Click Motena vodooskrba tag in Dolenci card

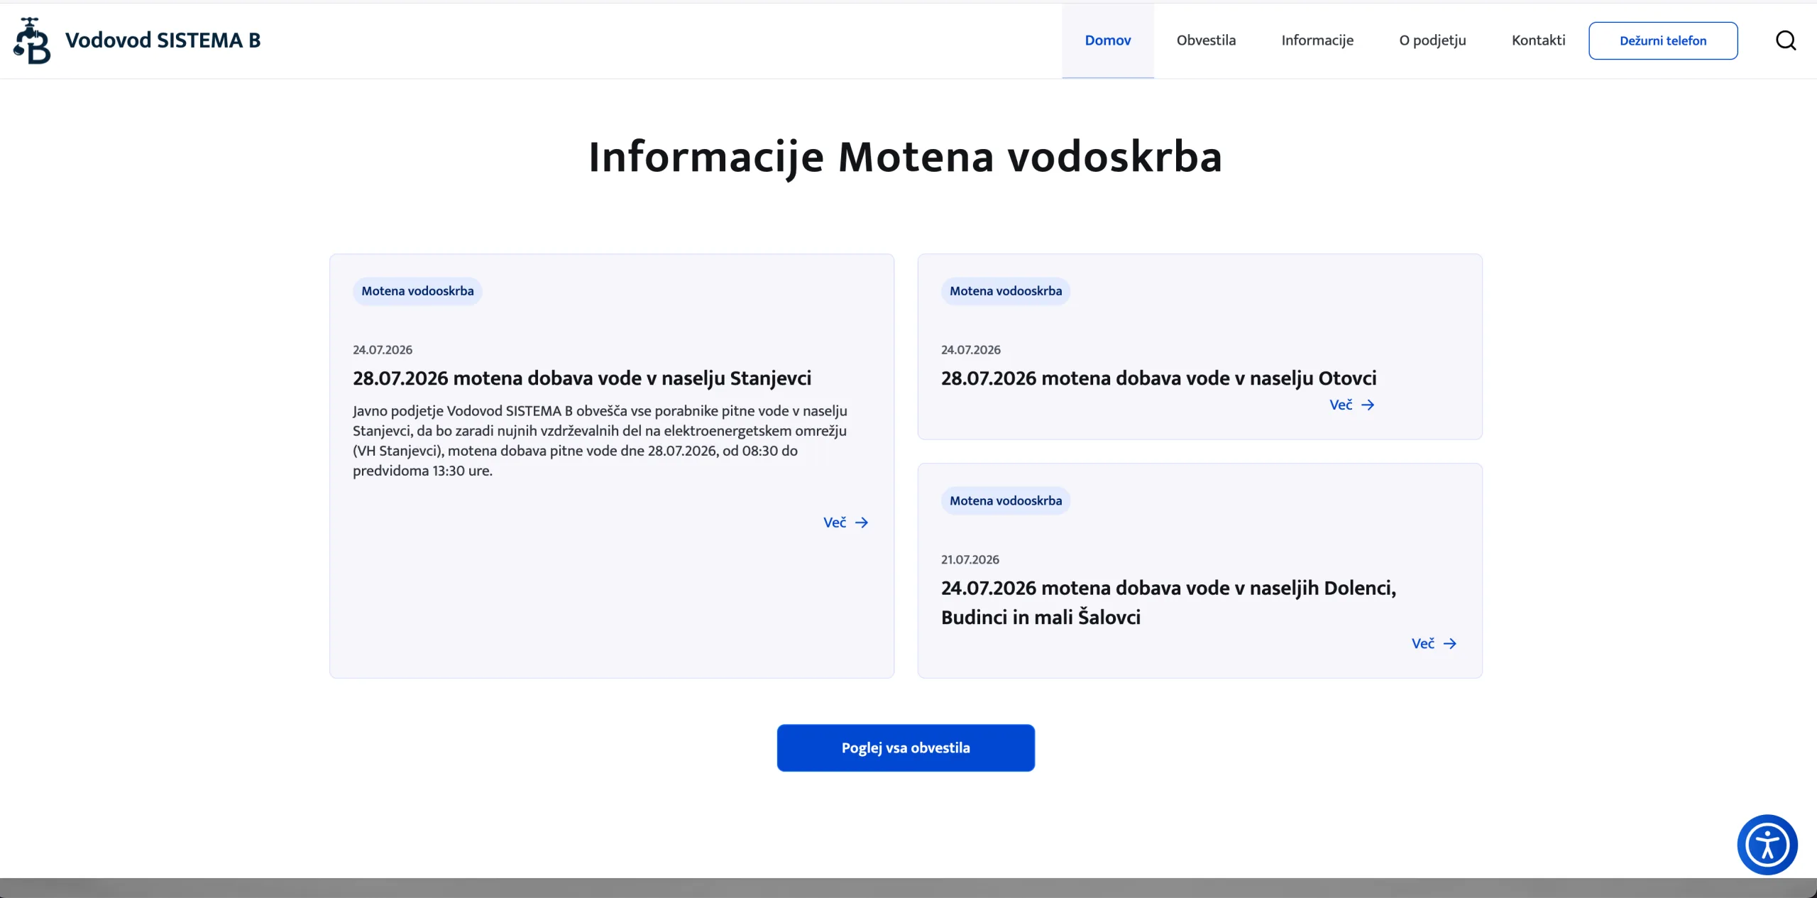click(1006, 500)
